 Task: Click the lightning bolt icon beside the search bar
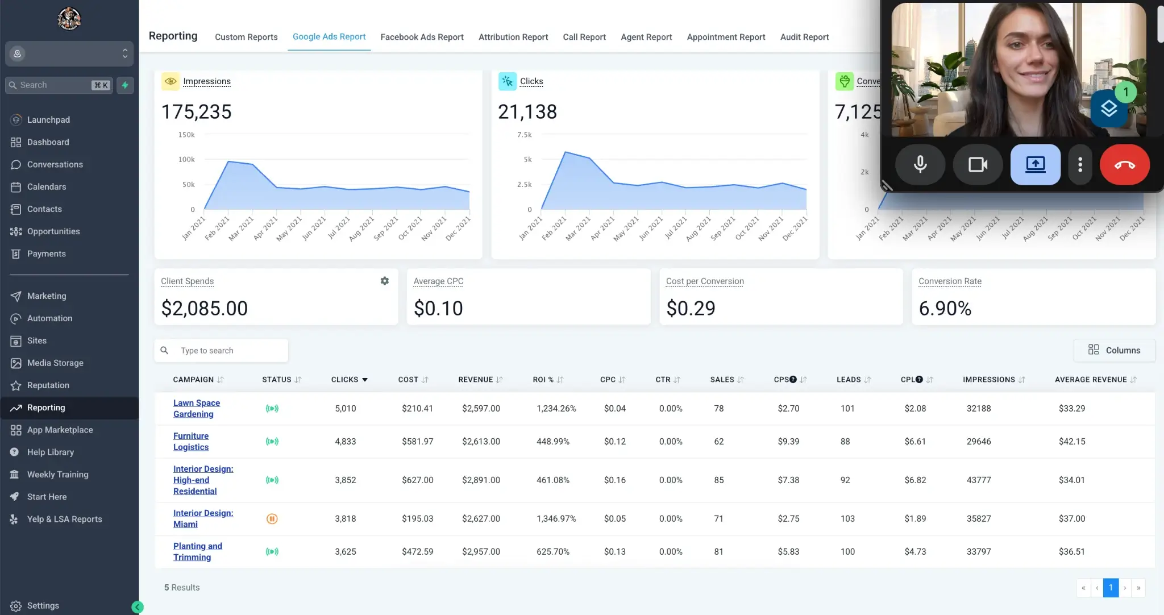click(125, 85)
